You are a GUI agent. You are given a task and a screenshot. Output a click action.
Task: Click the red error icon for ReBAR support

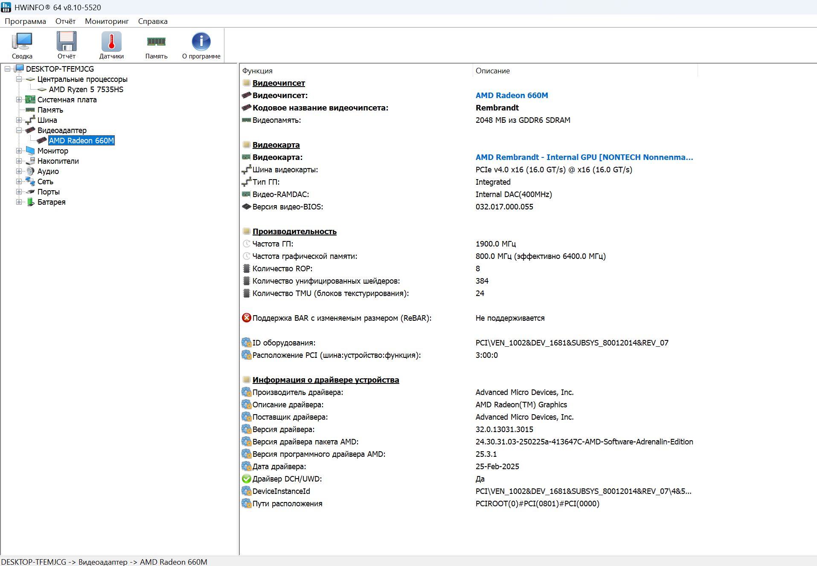pyautogui.click(x=247, y=318)
